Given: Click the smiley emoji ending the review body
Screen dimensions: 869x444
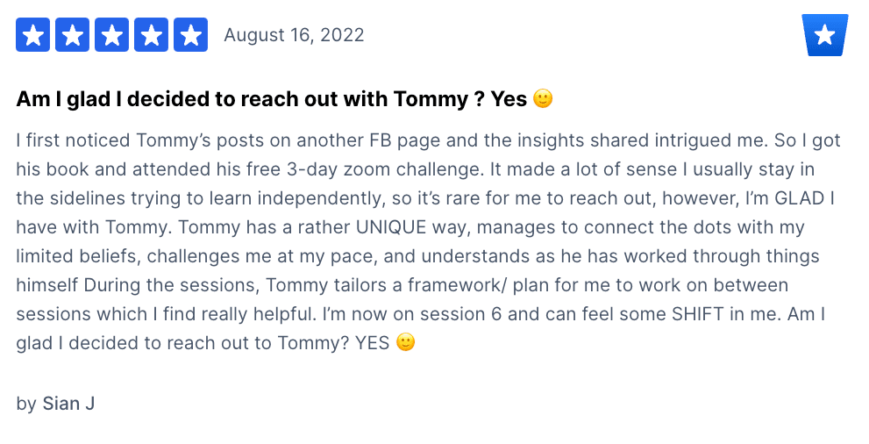Looking at the screenshot, I should pyautogui.click(x=406, y=342).
